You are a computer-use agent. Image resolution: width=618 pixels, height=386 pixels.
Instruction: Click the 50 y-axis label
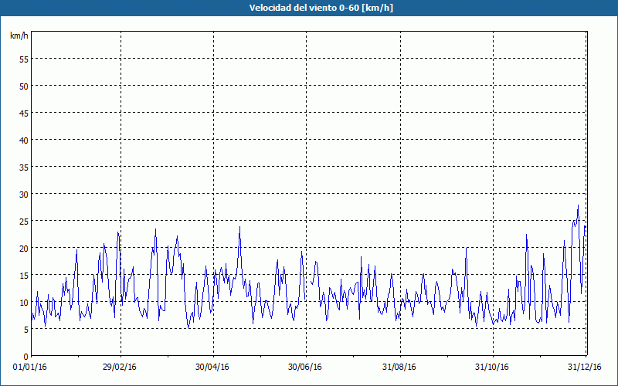24,86
